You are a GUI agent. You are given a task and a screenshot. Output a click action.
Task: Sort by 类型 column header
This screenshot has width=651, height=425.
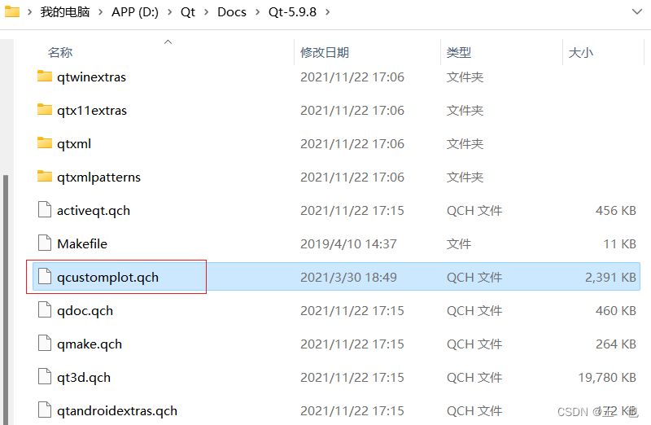(459, 52)
